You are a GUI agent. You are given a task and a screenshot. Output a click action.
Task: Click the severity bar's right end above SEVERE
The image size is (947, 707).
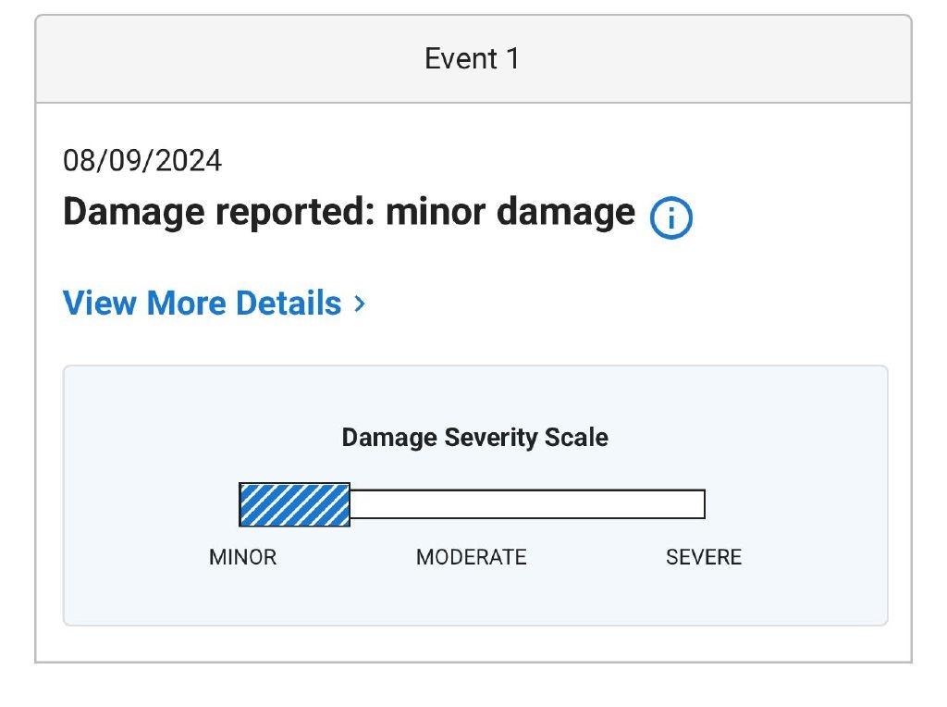[x=694, y=505]
